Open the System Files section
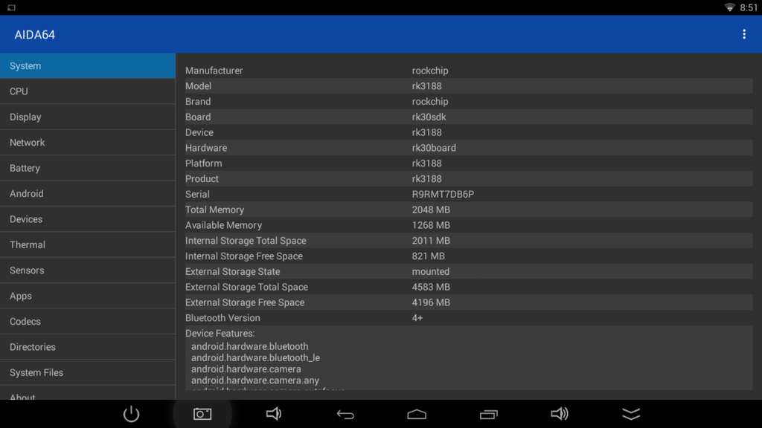The width and height of the screenshot is (762, 428). [88, 373]
